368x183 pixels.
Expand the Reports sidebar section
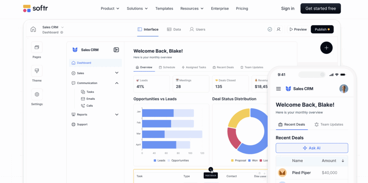pos(116,114)
